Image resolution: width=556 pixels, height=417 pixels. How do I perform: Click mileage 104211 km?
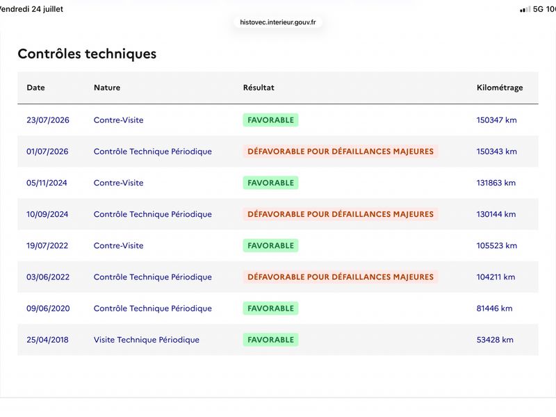click(x=496, y=277)
